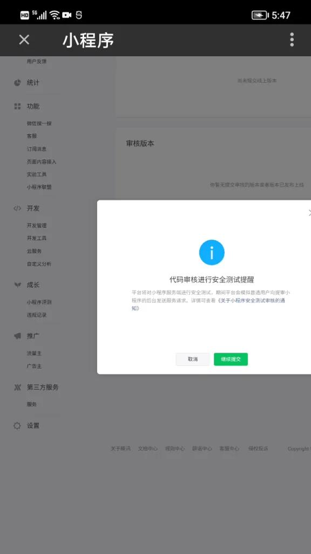This screenshot has width=311, height=554.
Task: Open 页面内容接入 menu item
Action: pyautogui.click(x=42, y=162)
